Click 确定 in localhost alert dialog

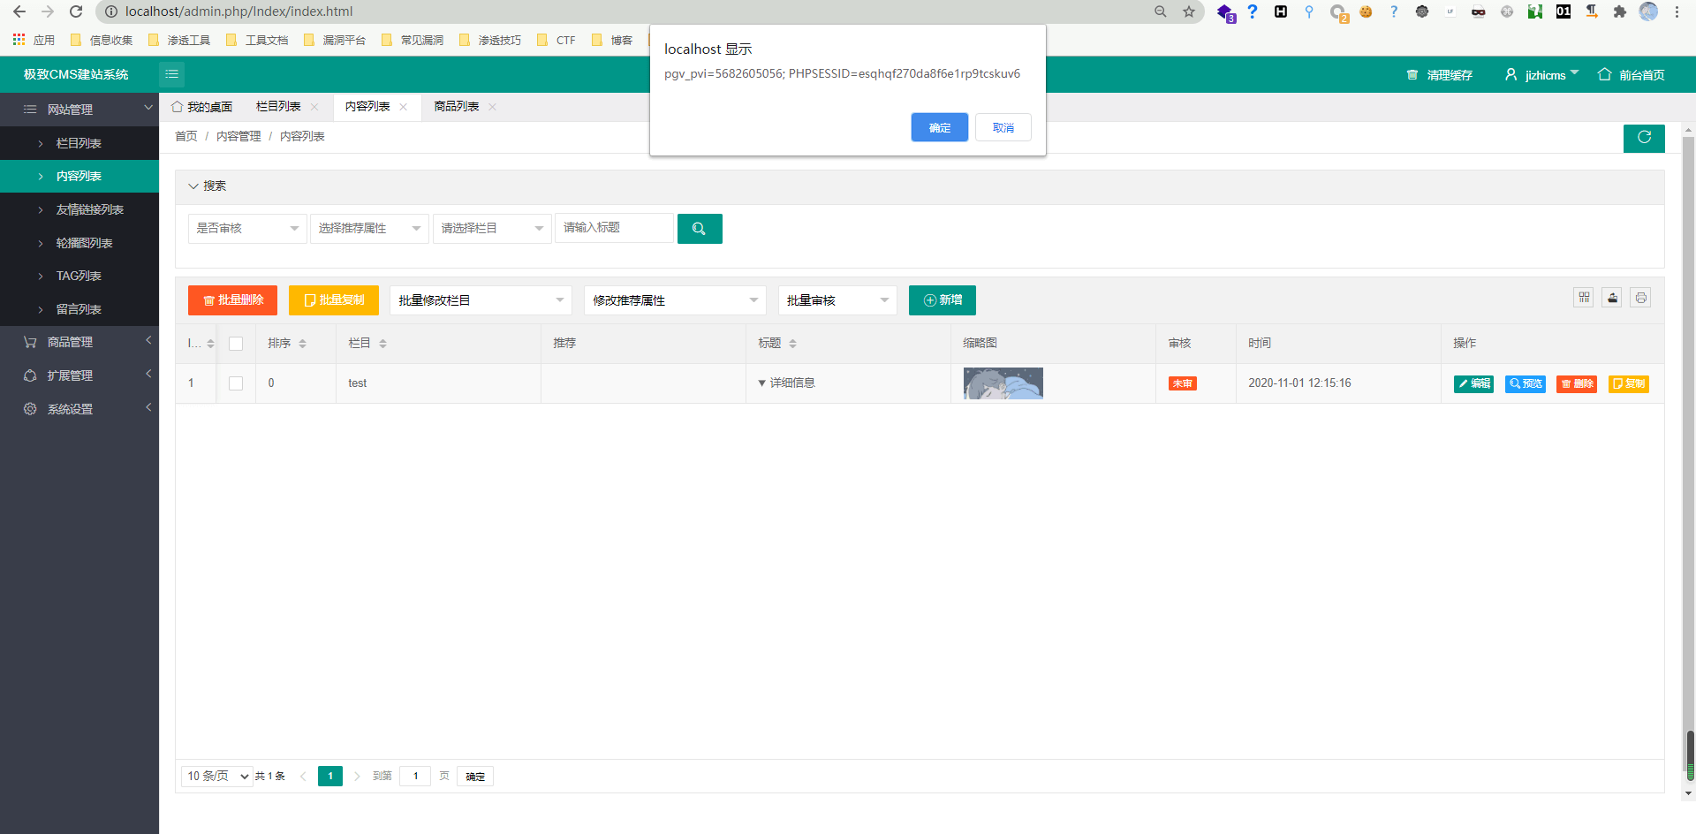click(940, 127)
